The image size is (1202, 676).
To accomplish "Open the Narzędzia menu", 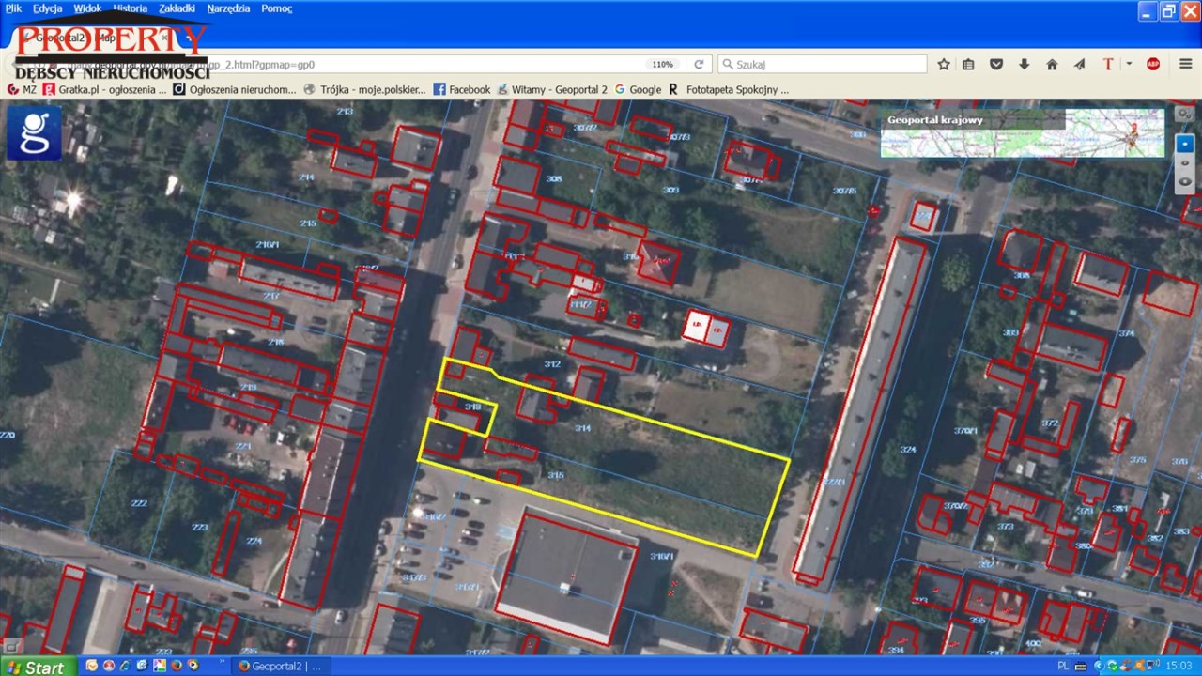I will (x=228, y=8).
